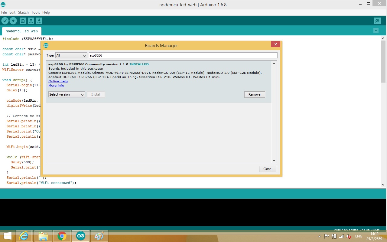Close Boards Manager with red X
Viewport: 387px width, 242px height.
[x=275, y=44]
